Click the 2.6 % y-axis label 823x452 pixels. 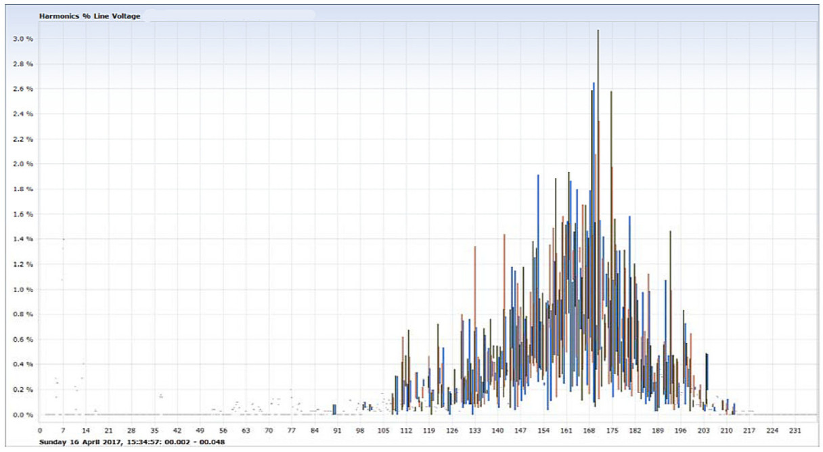pyautogui.click(x=23, y=89)
